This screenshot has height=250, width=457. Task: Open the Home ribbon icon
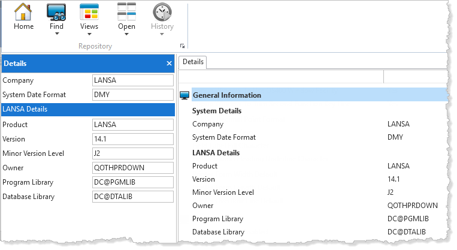(23, 12)
